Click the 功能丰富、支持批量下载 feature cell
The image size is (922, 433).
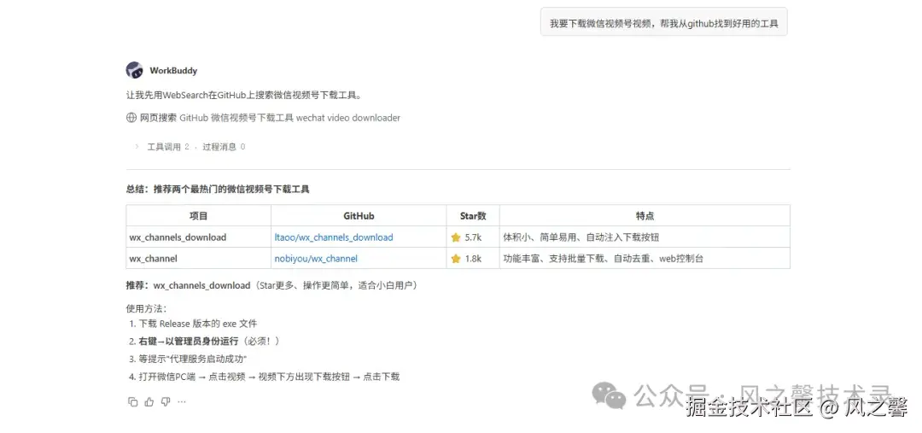(645, 258)
